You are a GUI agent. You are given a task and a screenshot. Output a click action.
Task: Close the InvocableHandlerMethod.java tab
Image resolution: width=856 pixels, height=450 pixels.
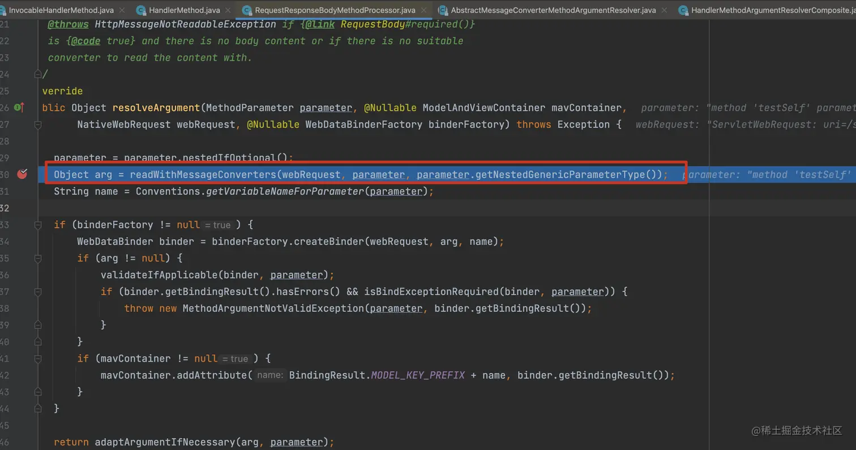pos(123,10)
